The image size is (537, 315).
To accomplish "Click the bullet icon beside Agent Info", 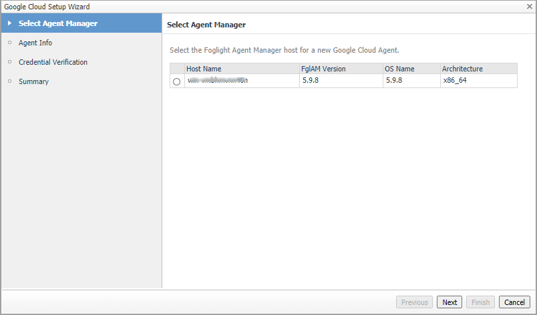I will [x=9, y=43].
